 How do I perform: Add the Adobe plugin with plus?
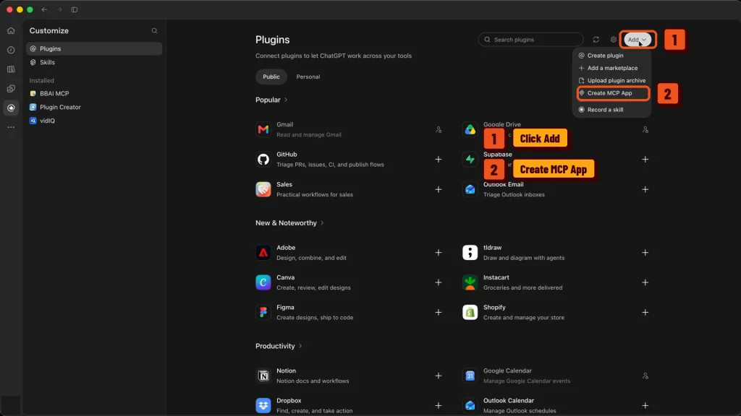tap(439, 253)
